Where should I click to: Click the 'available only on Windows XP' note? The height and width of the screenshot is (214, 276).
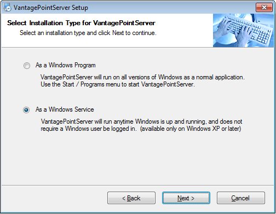click(191, 129)
